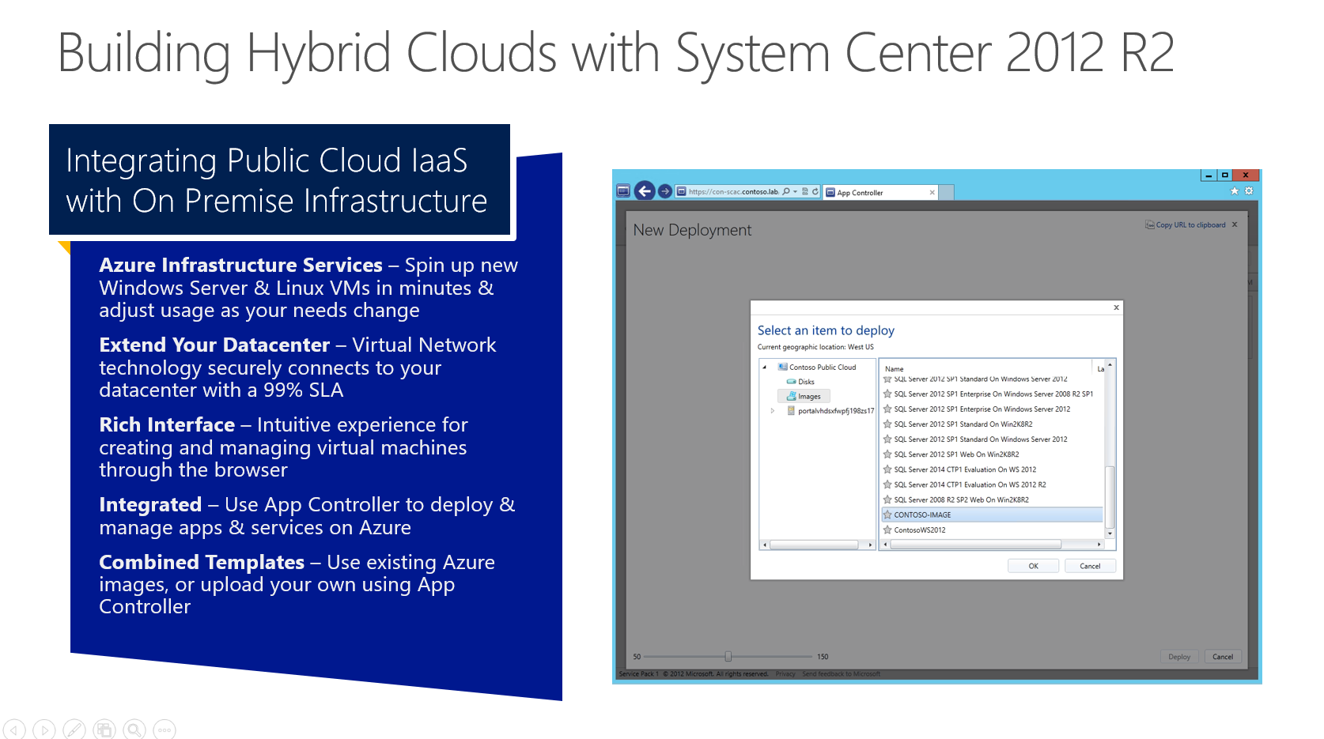Click the browser back arrow
1324x739 pixels.
(645, 191)
